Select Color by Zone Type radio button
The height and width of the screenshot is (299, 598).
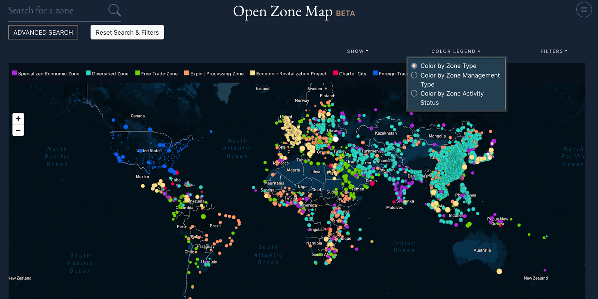(414, 66)
